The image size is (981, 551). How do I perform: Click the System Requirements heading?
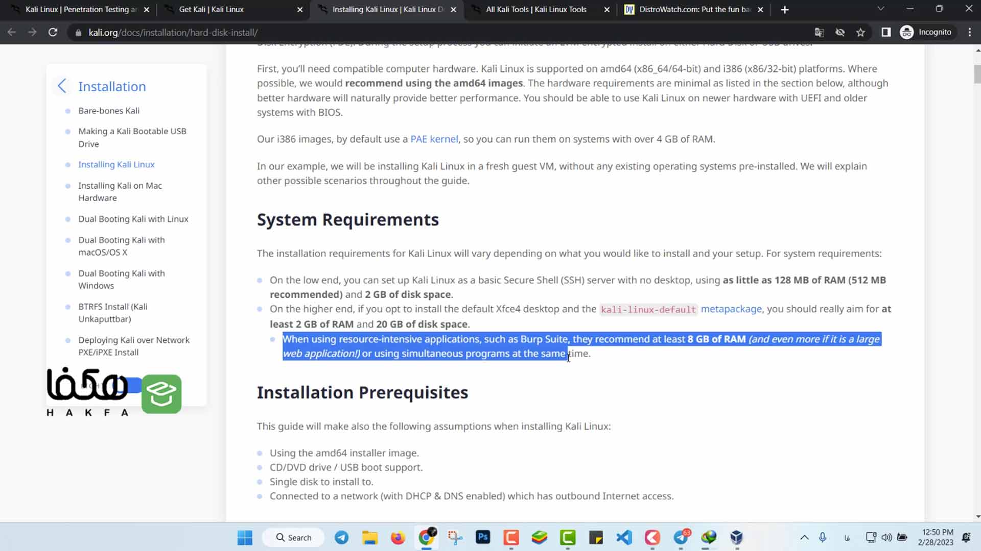click(347, 219)
